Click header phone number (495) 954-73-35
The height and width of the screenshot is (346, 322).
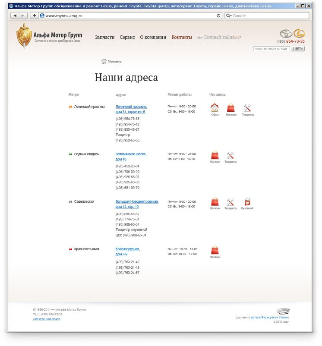pyautogui.click(x=290, y=41)
